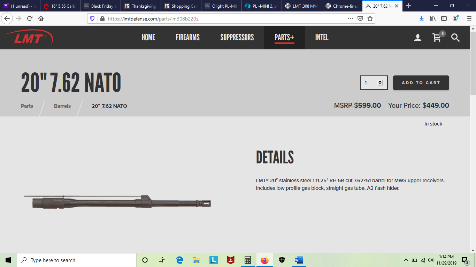This screenshot has width=476, height=267.
Task: Open HOME navigation item
Action: point(148,37)
